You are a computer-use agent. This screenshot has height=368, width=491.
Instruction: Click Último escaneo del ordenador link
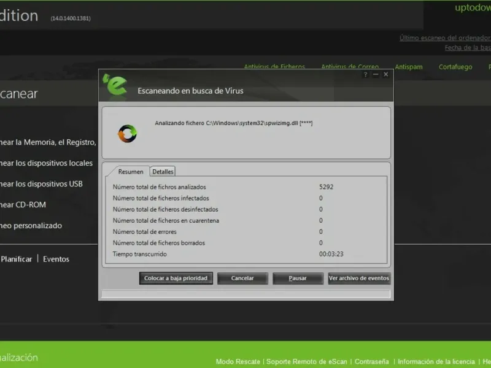click(x=445, y=38)
